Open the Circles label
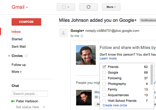This screenshot has width=156, height=110. [17, 56]
